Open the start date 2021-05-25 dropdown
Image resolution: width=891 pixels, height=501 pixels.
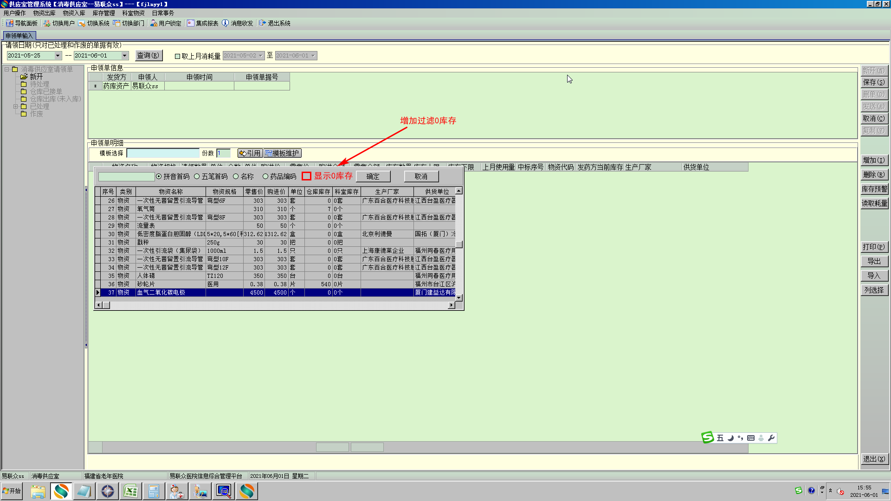[x=58, y=56]
